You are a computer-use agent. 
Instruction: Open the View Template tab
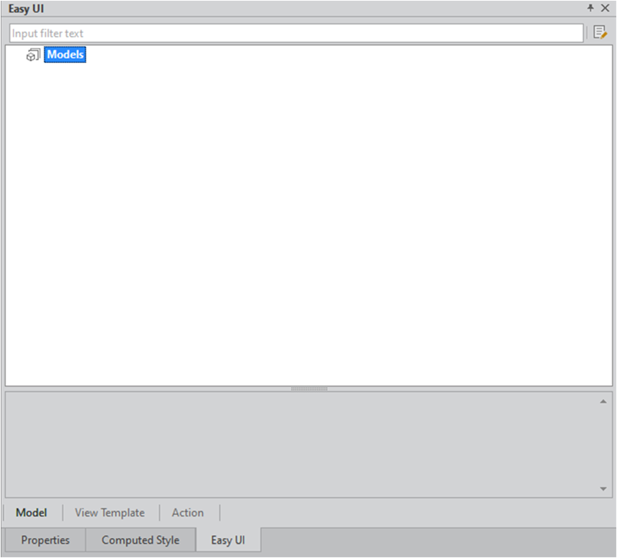110,513
